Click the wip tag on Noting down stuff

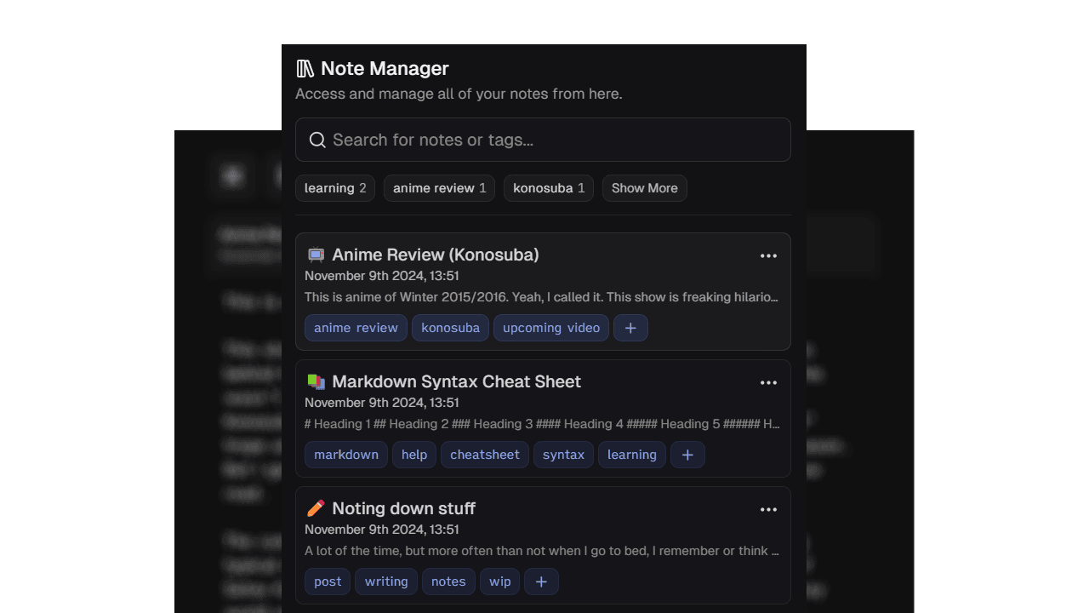coord(499,581)
